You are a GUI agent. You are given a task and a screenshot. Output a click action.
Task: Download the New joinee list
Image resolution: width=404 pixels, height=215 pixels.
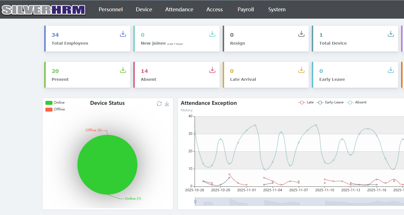(x=212, y=34)
